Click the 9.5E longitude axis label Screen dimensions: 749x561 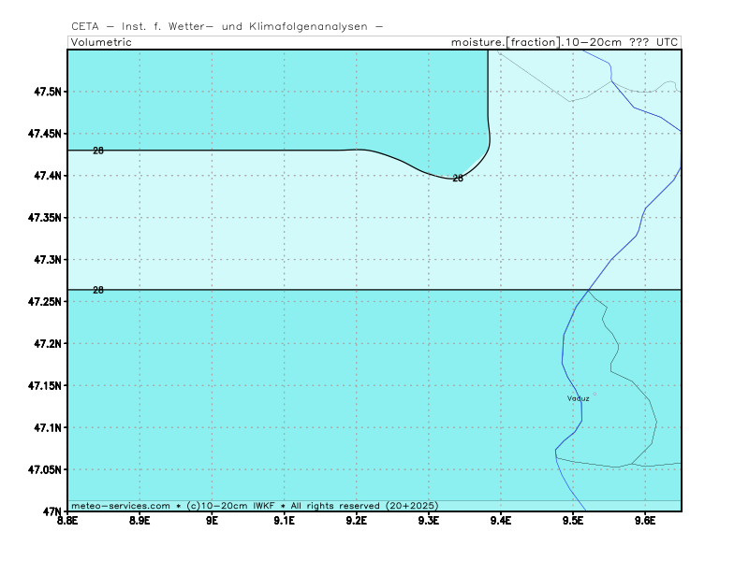pyautogui.click(x=572, y=520)
